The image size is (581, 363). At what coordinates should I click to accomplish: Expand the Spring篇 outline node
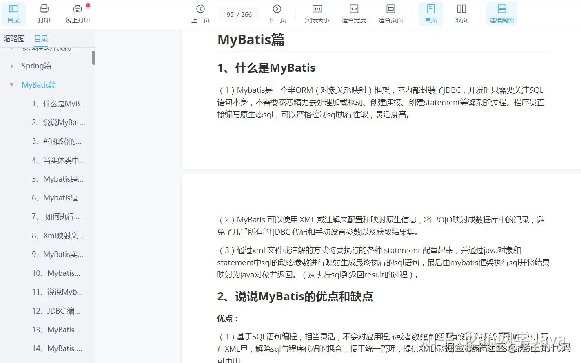click(12, 66)
